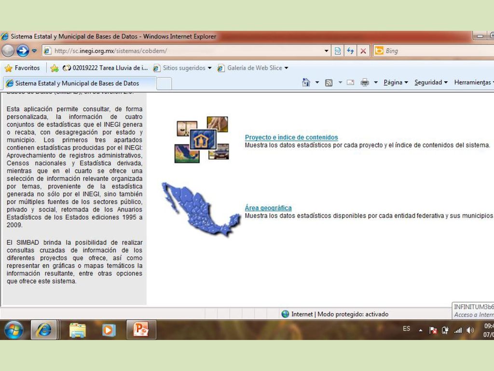Open Sitios sugeridos favorite
494x371 pixels.
182,68
